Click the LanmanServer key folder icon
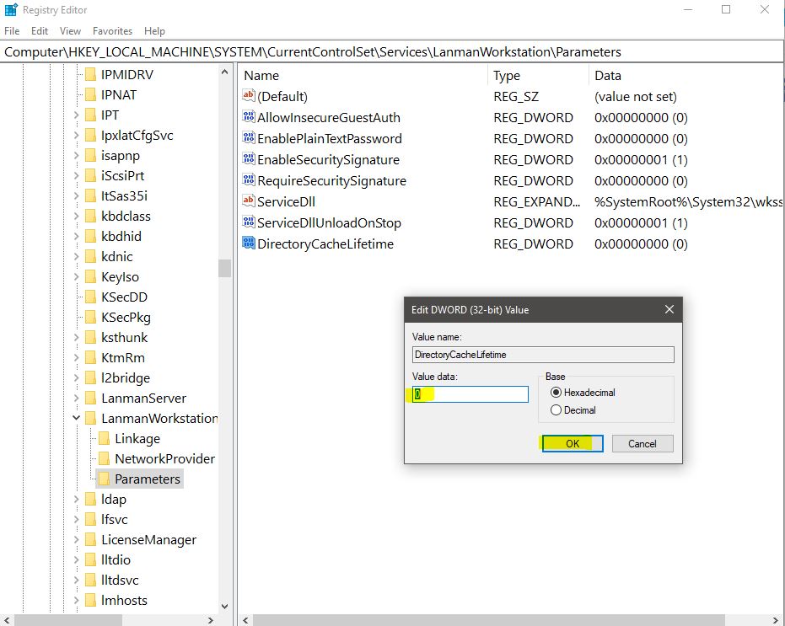Screen dimensions: 785x626 pyautogui.click(x=91, y=398)
